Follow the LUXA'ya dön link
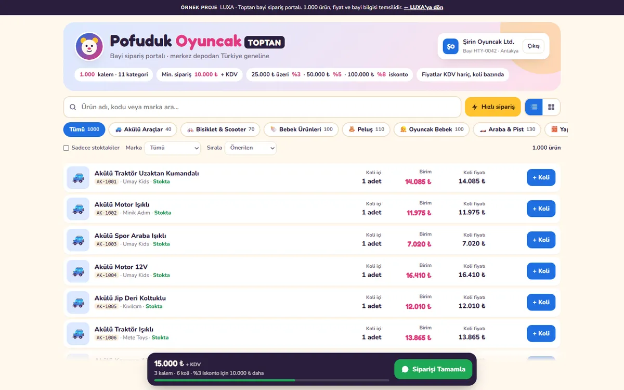Screen dimensions: 624x390 (x=423, y=7)
